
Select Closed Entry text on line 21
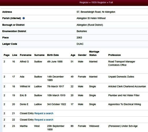coord(27,113)
